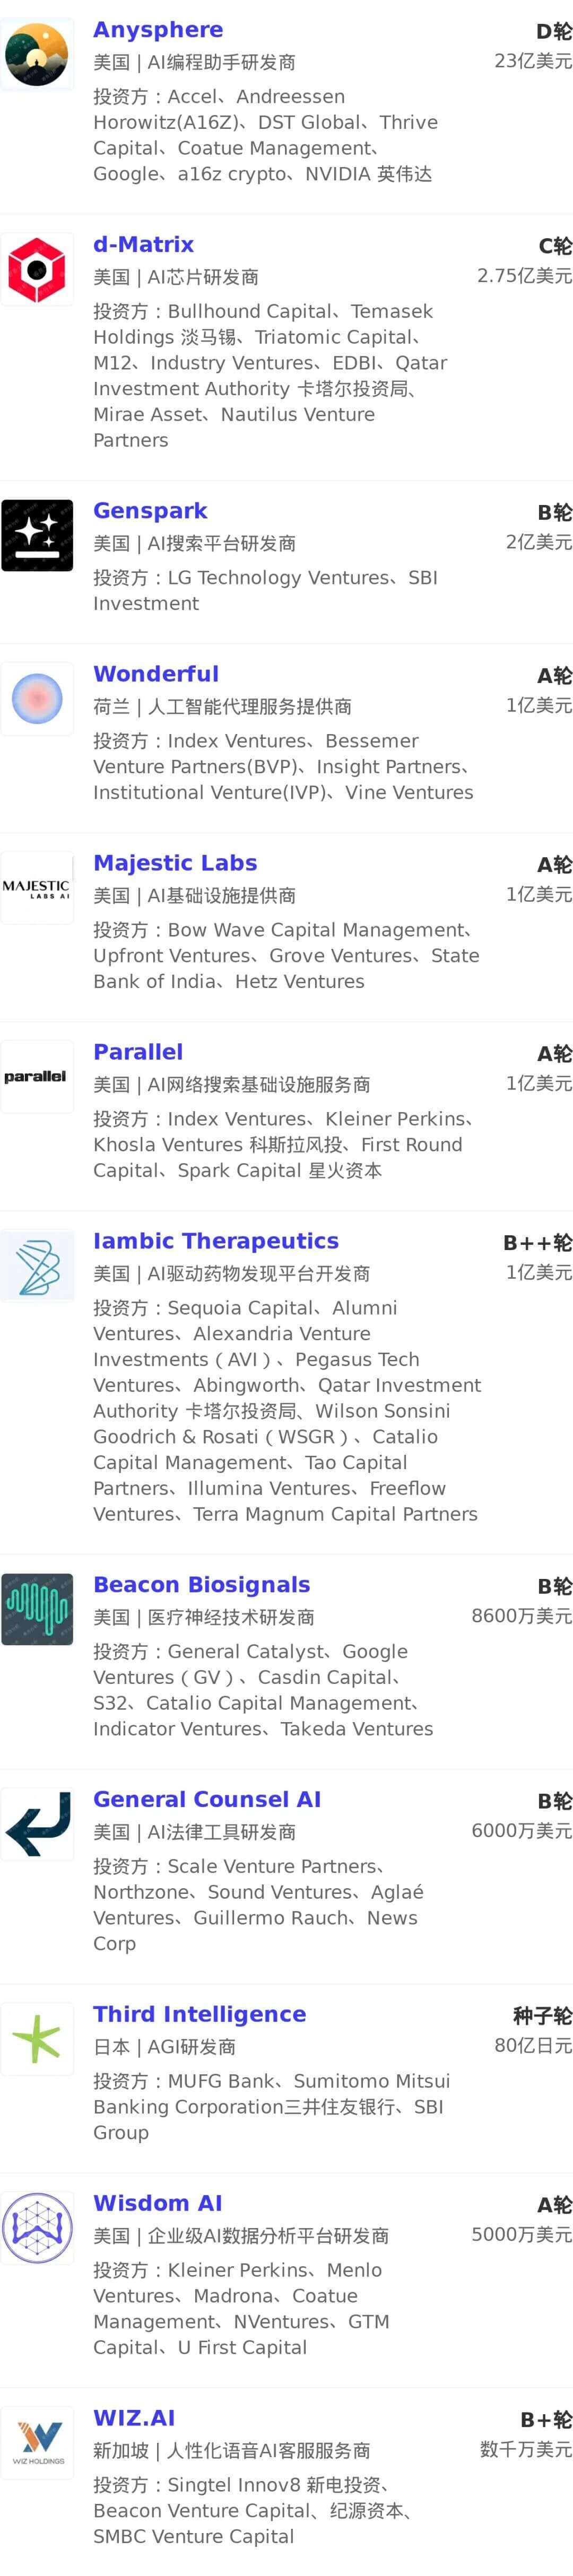Click the Wisdom AI hexagon logo
Viewport: 573px width, 2576px height.
tap(37, 2228)
